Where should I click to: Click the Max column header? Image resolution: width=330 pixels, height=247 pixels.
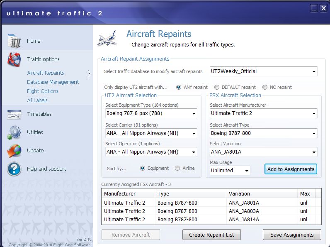(307, 194)
